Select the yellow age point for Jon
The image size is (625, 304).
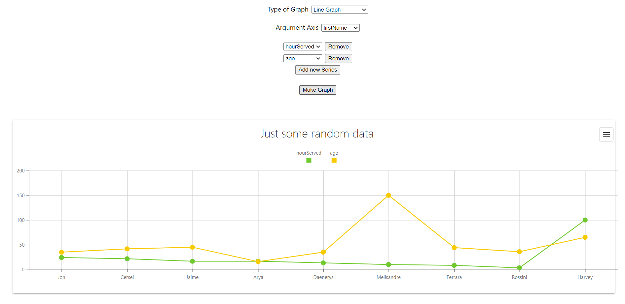tap(61, 252)
